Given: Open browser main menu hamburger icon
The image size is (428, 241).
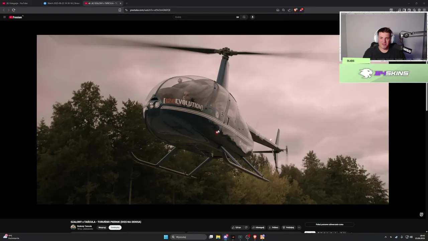Looking at the screenshot, I should click(x=424, y=10).
